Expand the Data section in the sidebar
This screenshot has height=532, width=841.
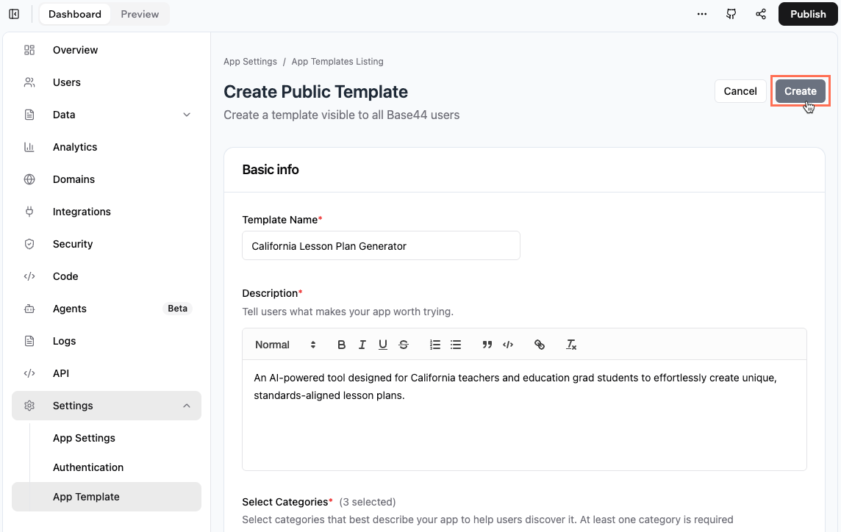click(186, 115)
